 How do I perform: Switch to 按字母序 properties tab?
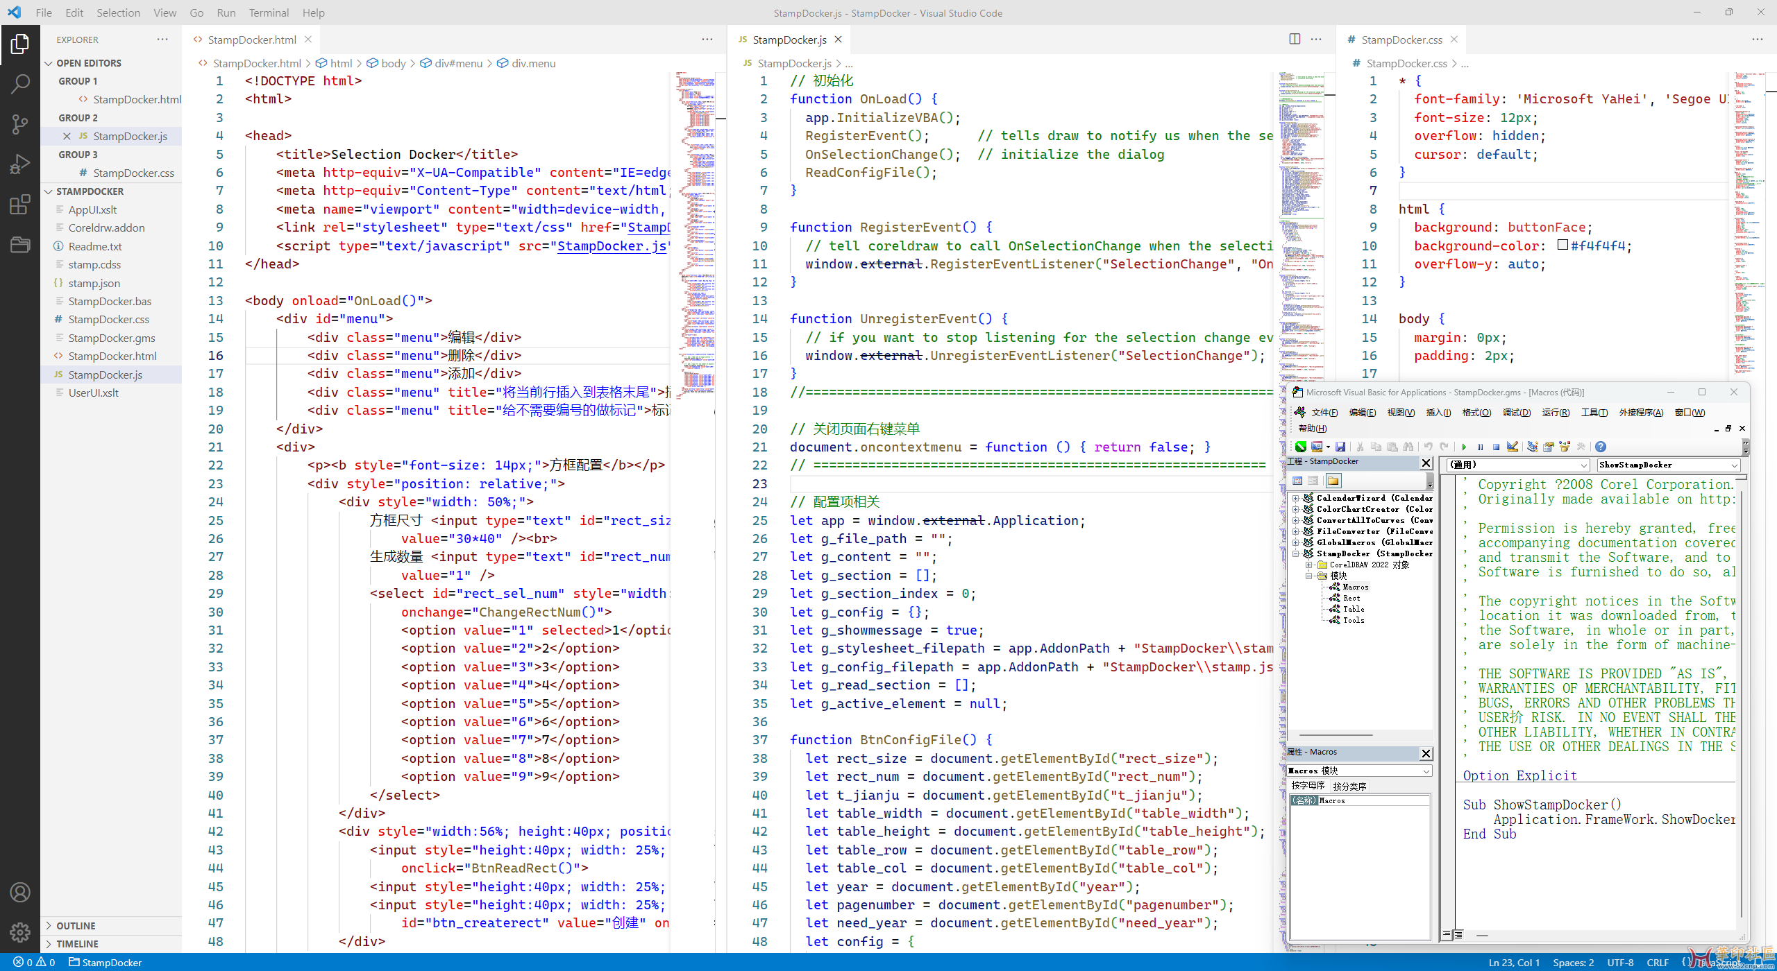[1308, 786]
